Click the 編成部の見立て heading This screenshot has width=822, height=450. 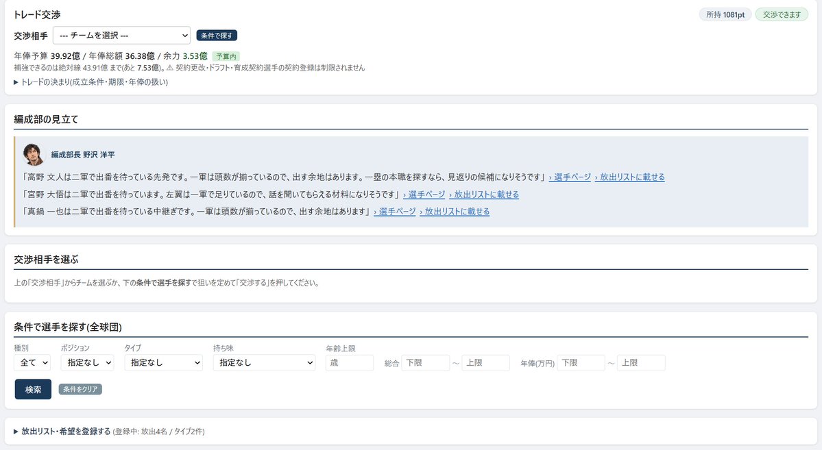click(46, 119)
